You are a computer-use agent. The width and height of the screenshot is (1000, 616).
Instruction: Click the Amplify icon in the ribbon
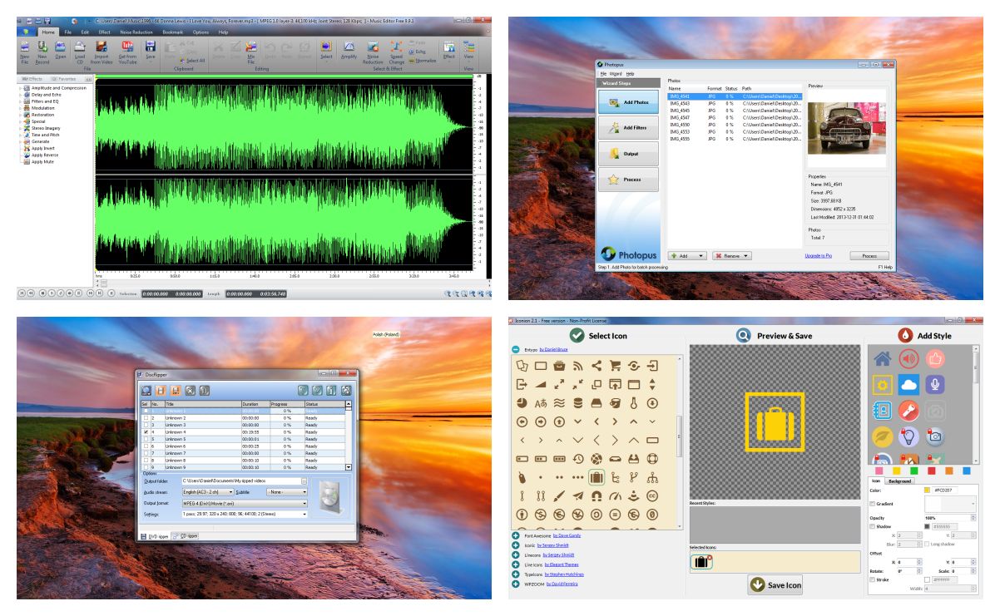[x=349, y=47]
